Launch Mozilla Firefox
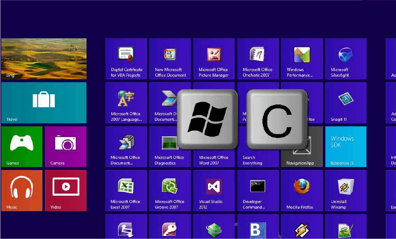Screen dimensions: 396x239 pyautogui.click(x=302, y=191)
